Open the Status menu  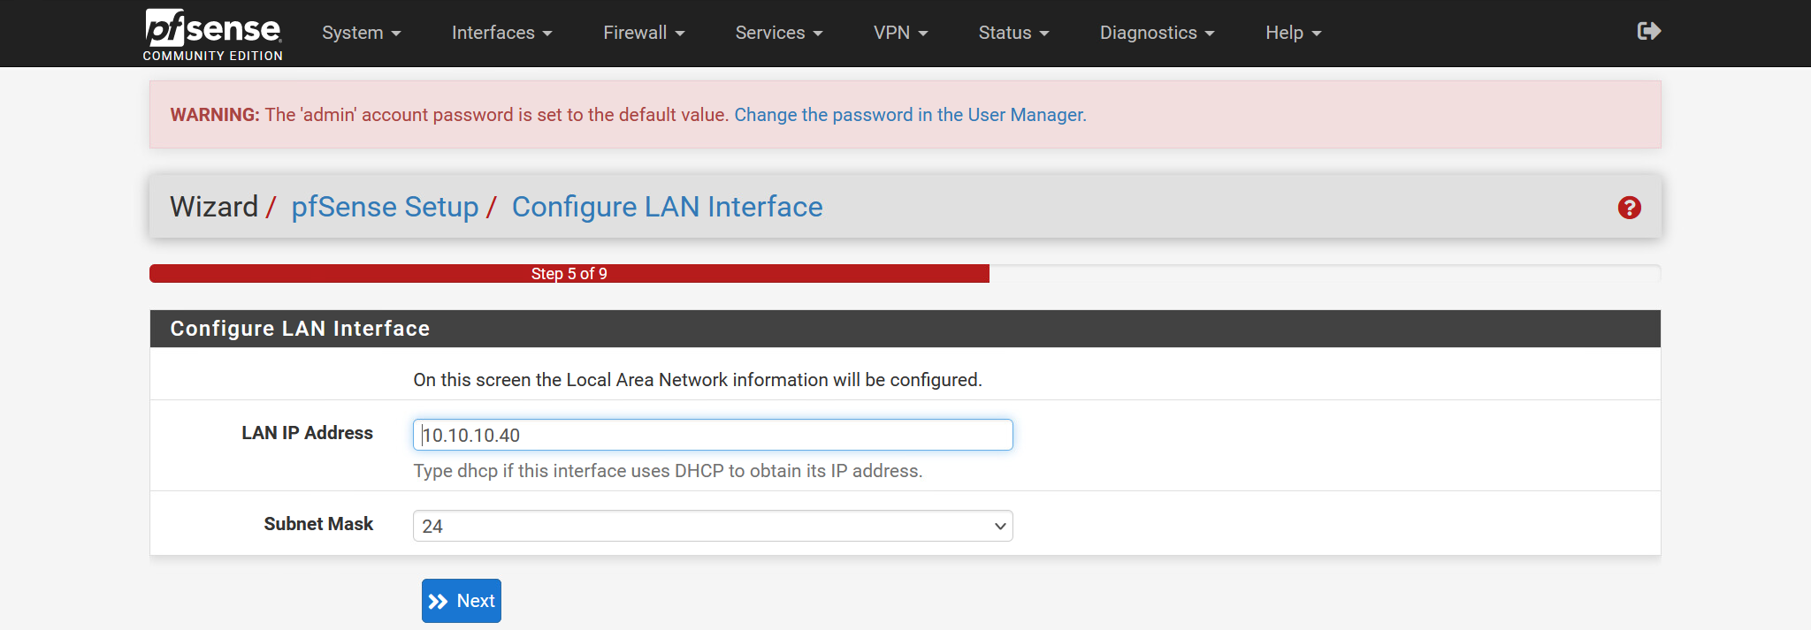coord(1013,33)
